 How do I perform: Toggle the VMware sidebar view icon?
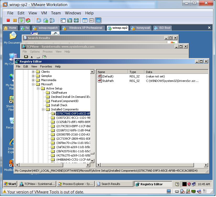tap(63, 20)
